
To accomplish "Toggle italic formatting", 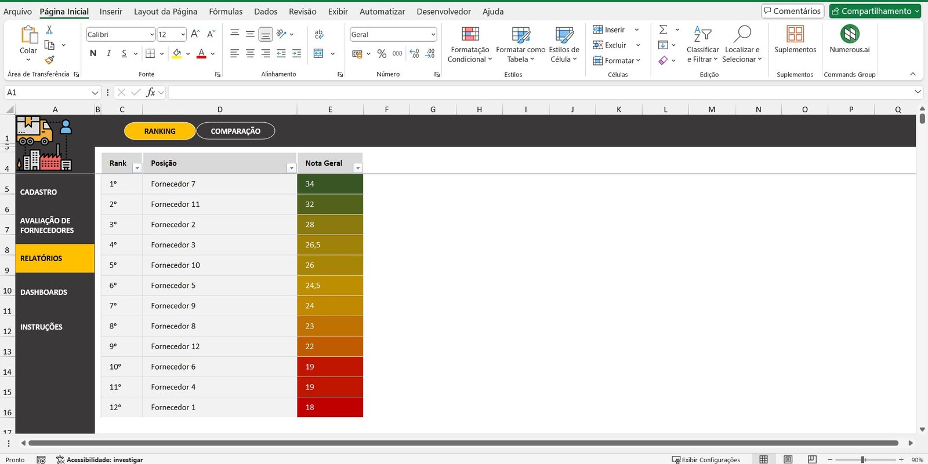I will point(108,53).
